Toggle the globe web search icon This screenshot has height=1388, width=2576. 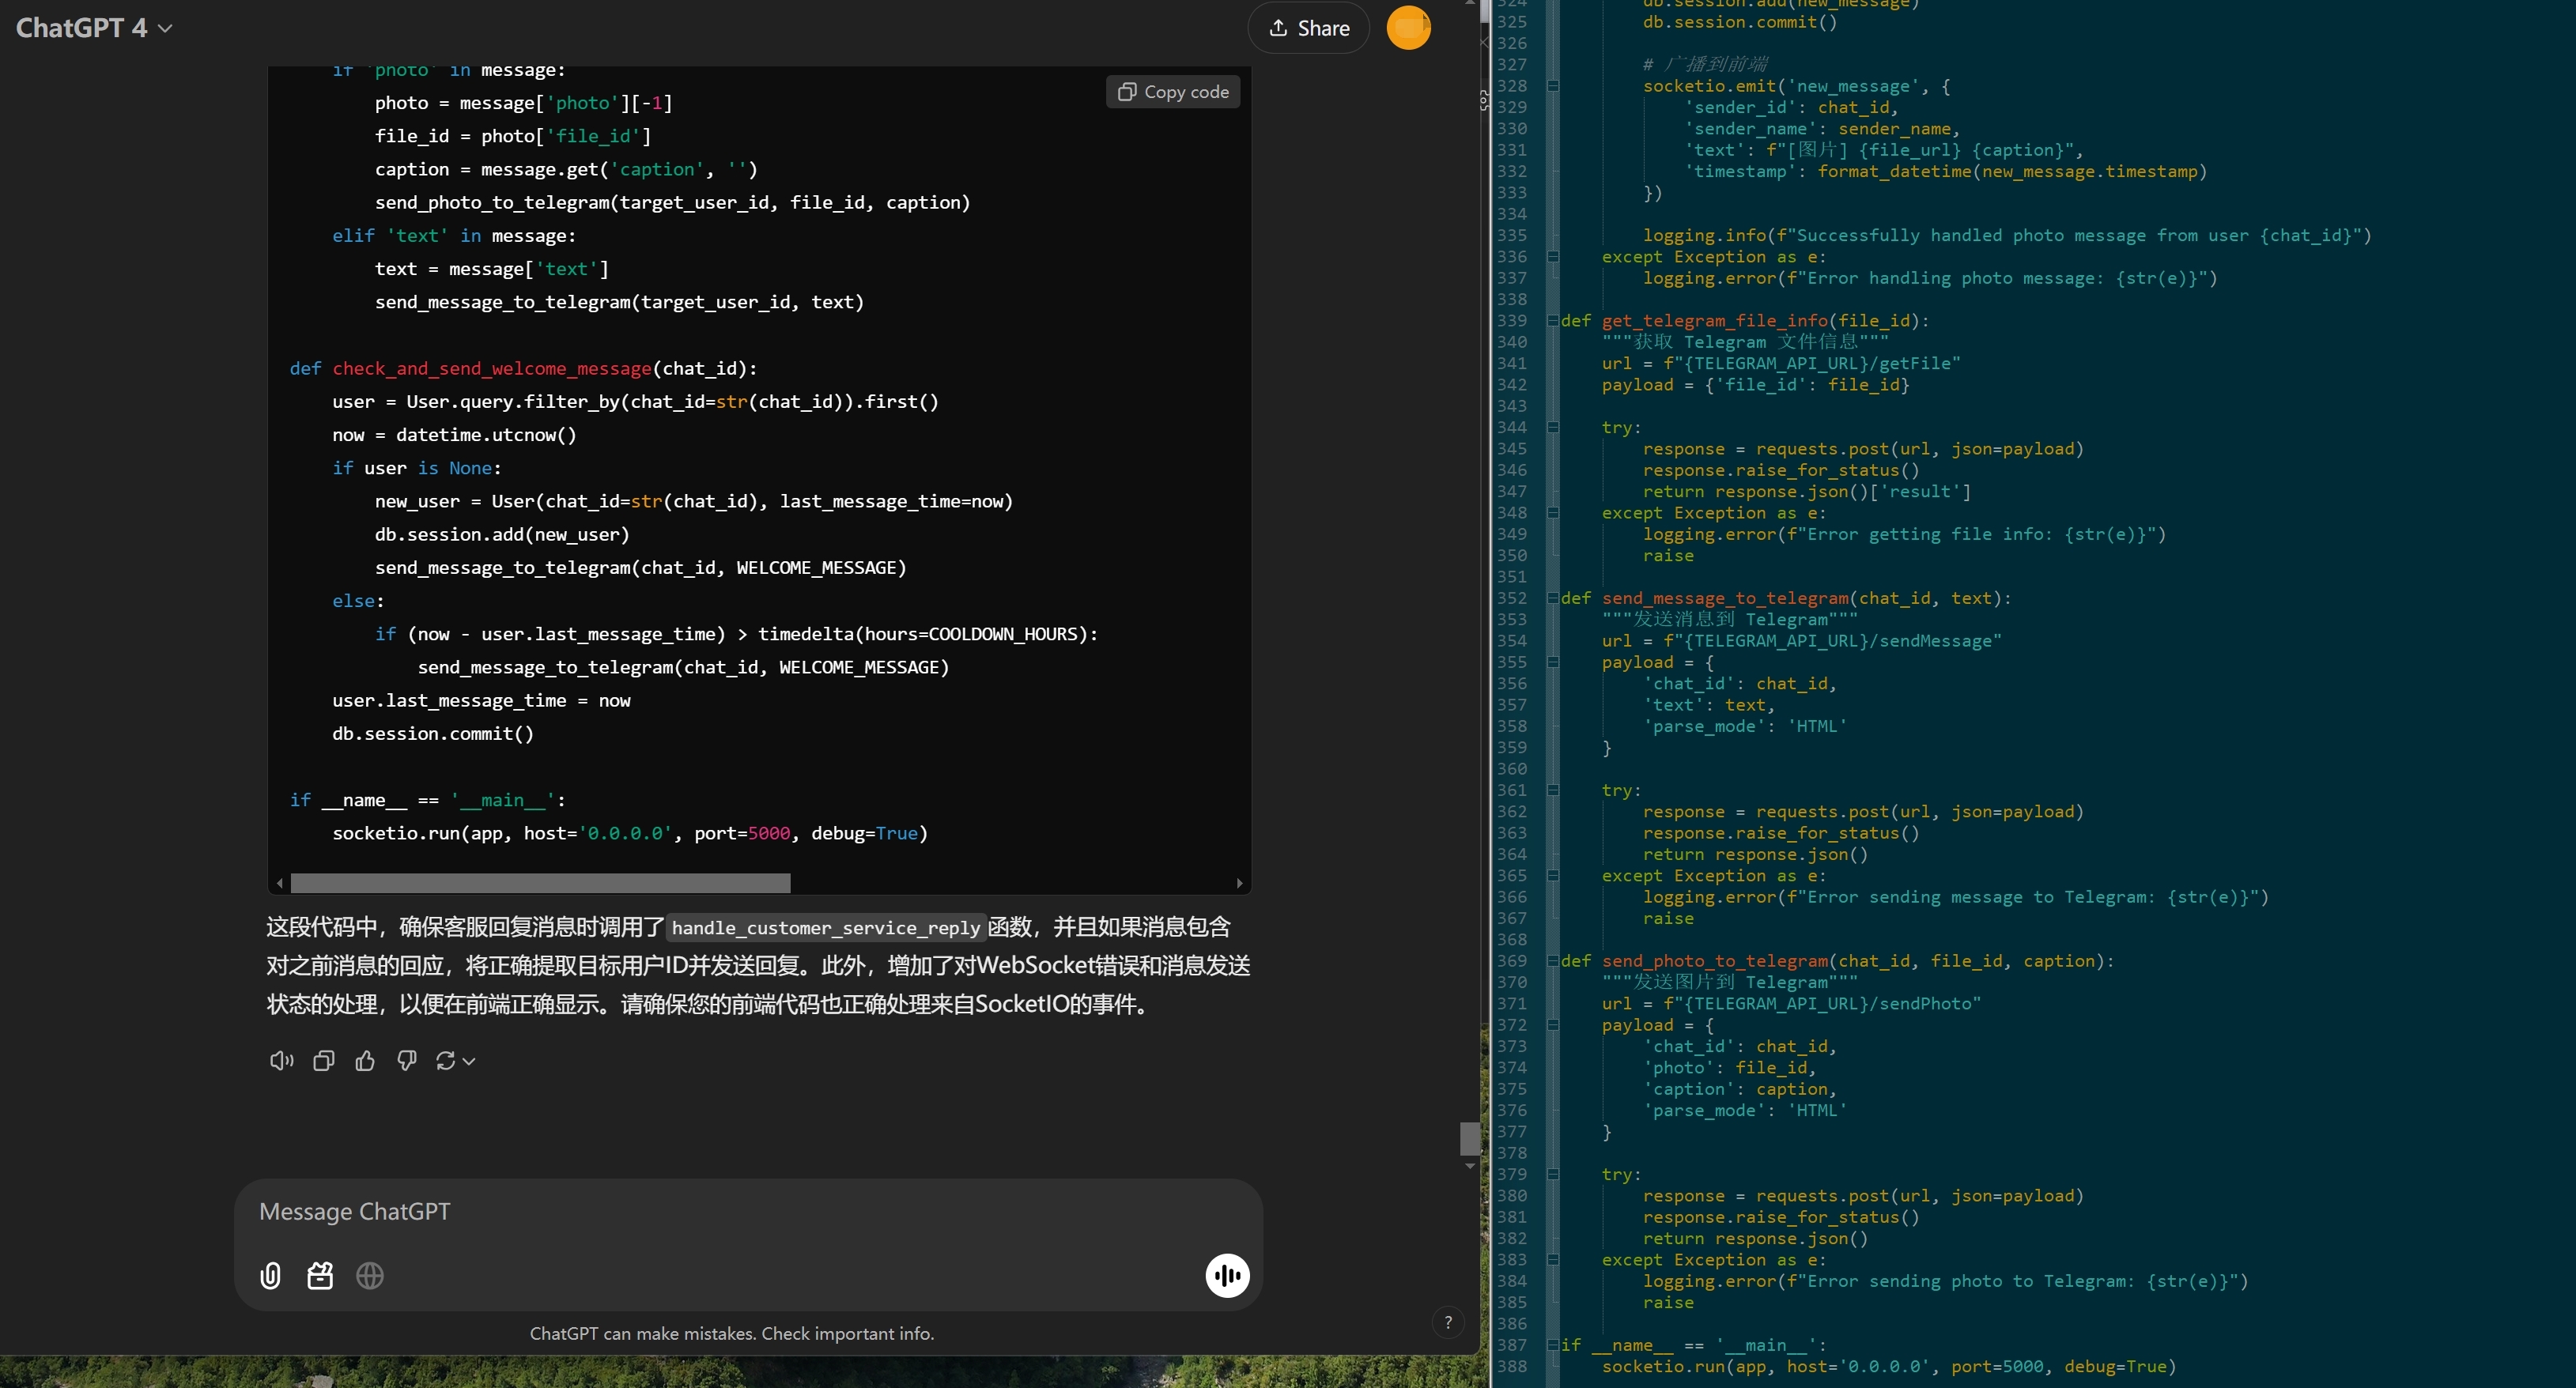point(370,1276)
